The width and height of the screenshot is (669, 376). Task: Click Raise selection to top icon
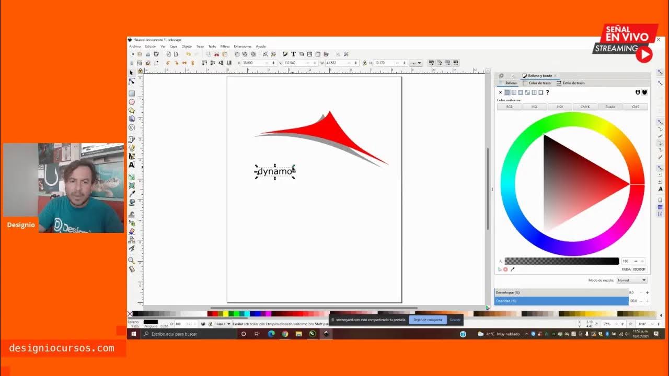click(204, 63)
